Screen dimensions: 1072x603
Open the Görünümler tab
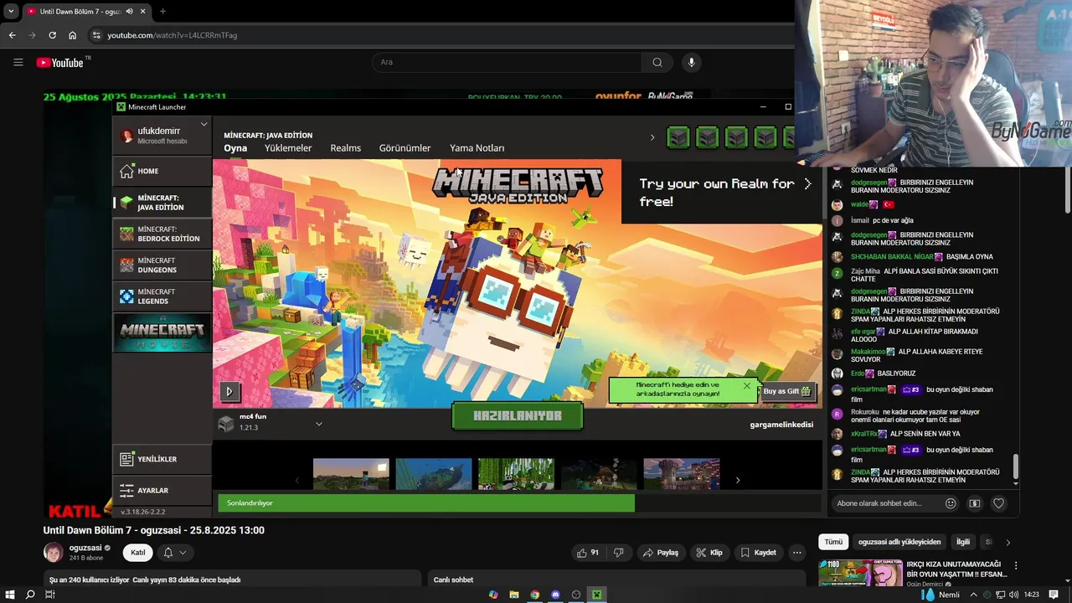pos(405,148)
